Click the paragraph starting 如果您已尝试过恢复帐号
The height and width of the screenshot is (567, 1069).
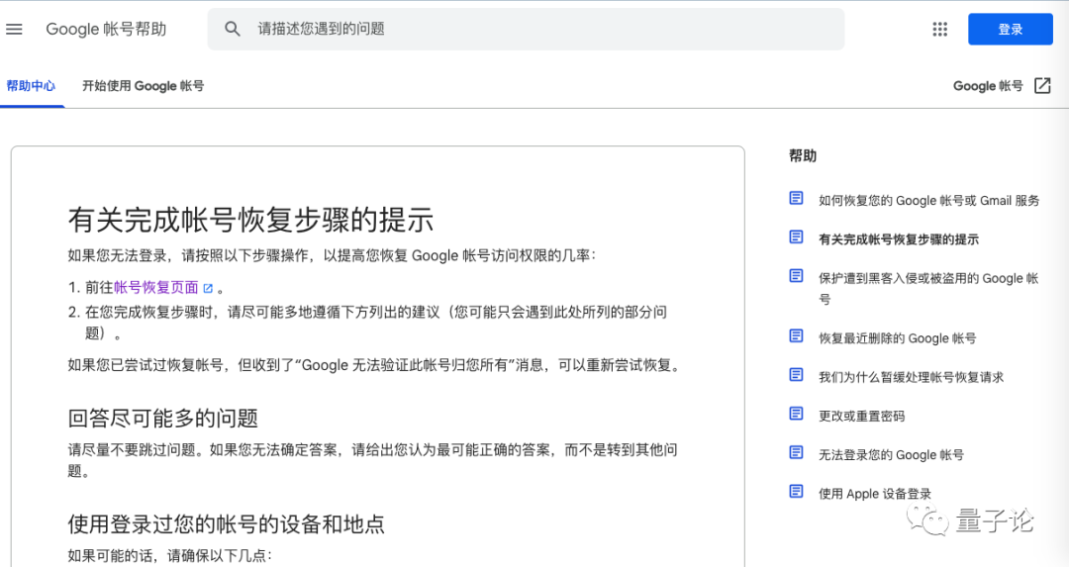375,365
